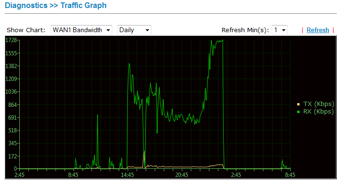
Task: Click the 1555 y-axis value
Action: pyautogui.click(x=11, y=53)
